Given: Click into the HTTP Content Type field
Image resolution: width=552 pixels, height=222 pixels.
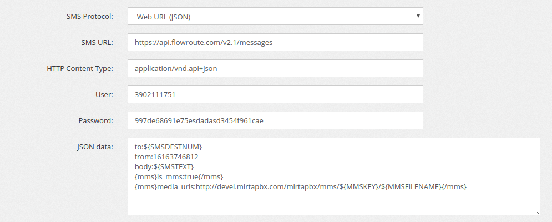Looking at the screenshot, I should (x=275, y=68).
